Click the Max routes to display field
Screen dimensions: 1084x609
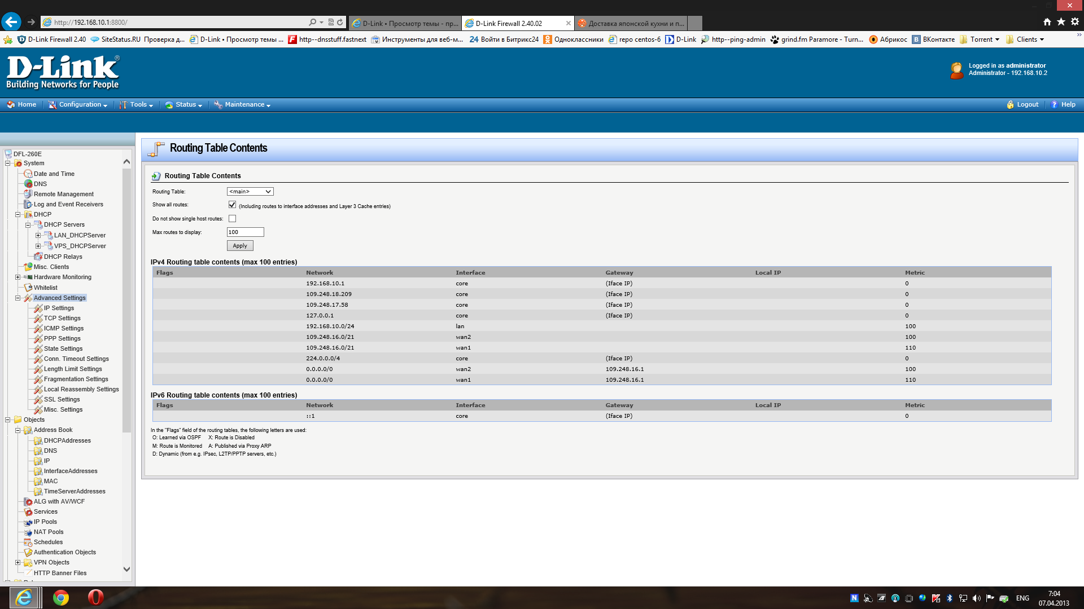click(245, 232)
